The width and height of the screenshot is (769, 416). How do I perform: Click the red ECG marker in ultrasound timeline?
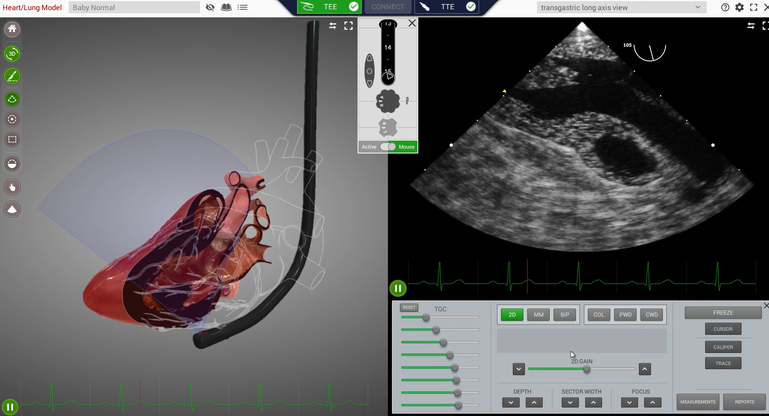527,276
